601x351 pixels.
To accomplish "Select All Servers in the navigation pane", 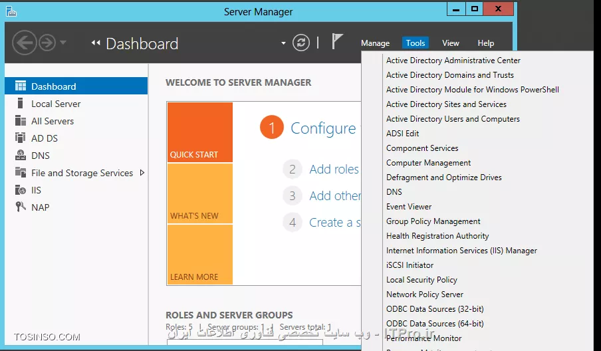I will (x=76, y=121).
